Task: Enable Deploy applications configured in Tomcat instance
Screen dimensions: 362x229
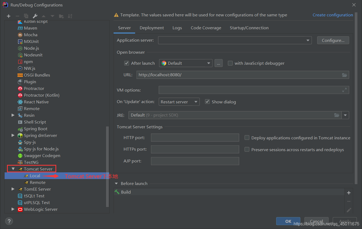Action: 247,137
